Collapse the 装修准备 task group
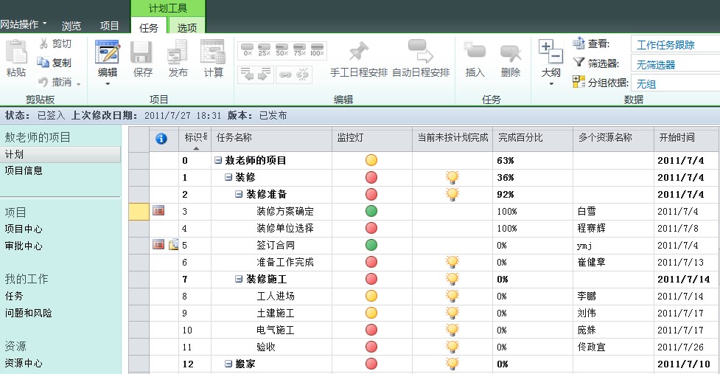The height and width of the screenshot is (374, 720). 239,194
